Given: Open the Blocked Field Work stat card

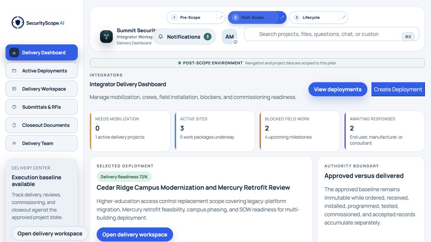Looking at the screenshot, I should point(300,131).
